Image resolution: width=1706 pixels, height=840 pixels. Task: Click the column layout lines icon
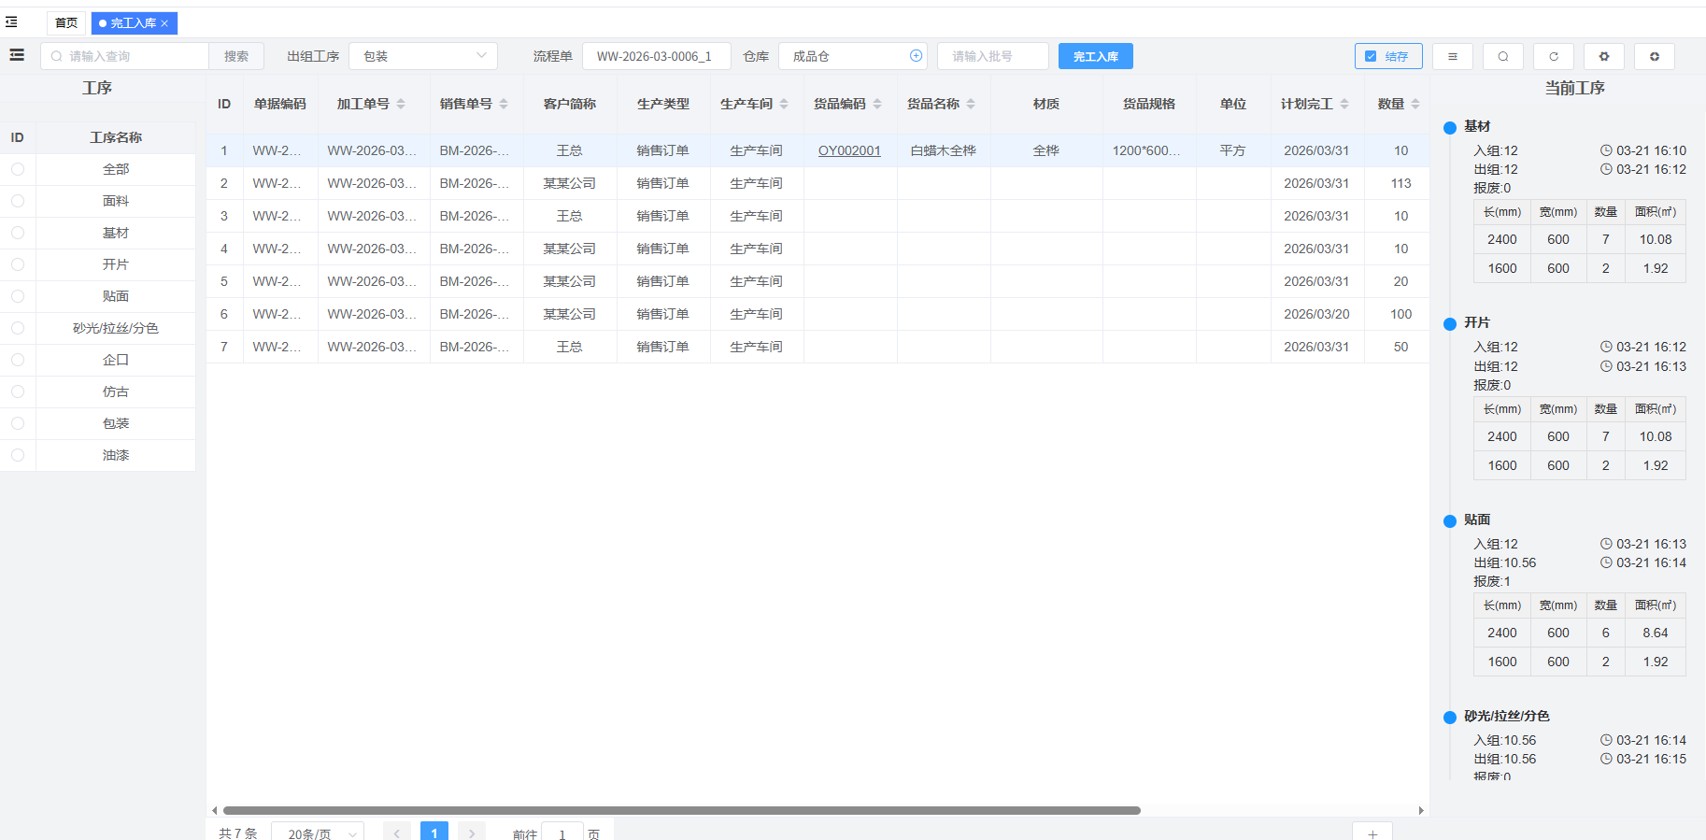[1452, 56]
